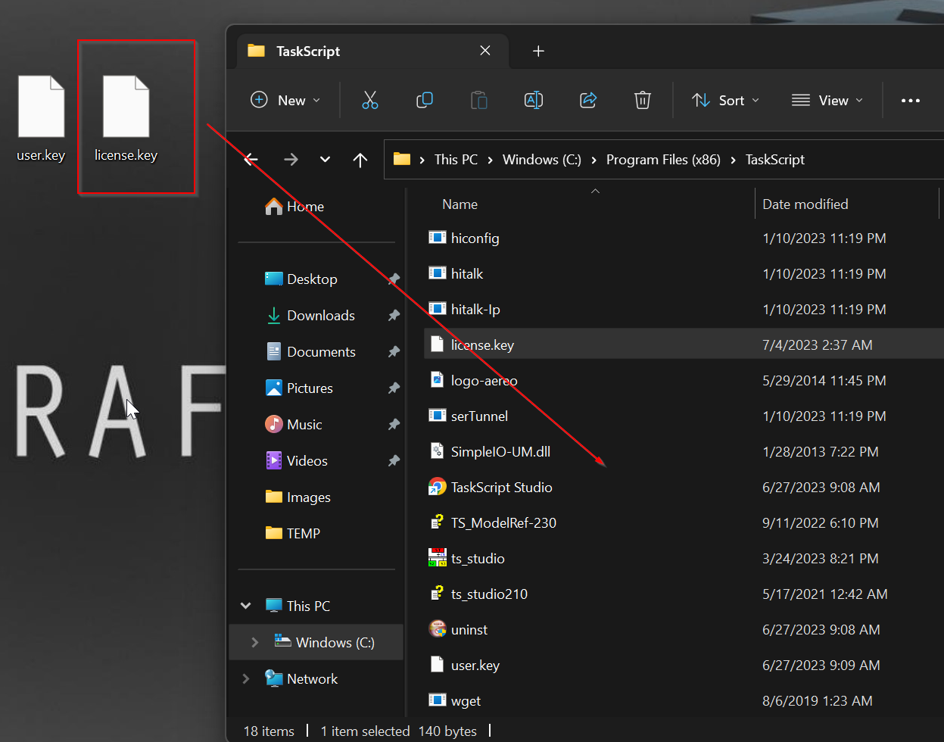Click chevron after This PC in breadcrumb

point(491,160)
